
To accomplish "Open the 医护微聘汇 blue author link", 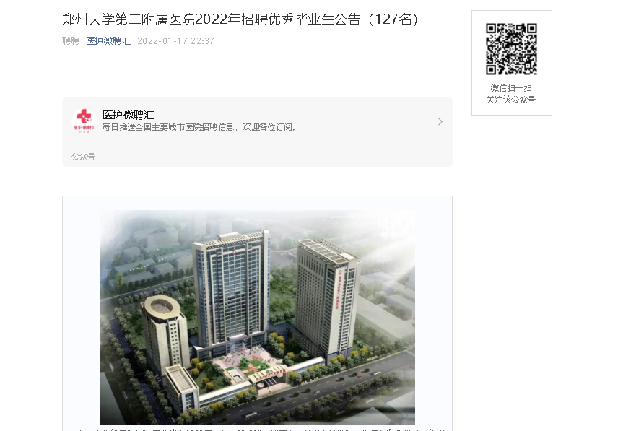I will pos(108,41).
